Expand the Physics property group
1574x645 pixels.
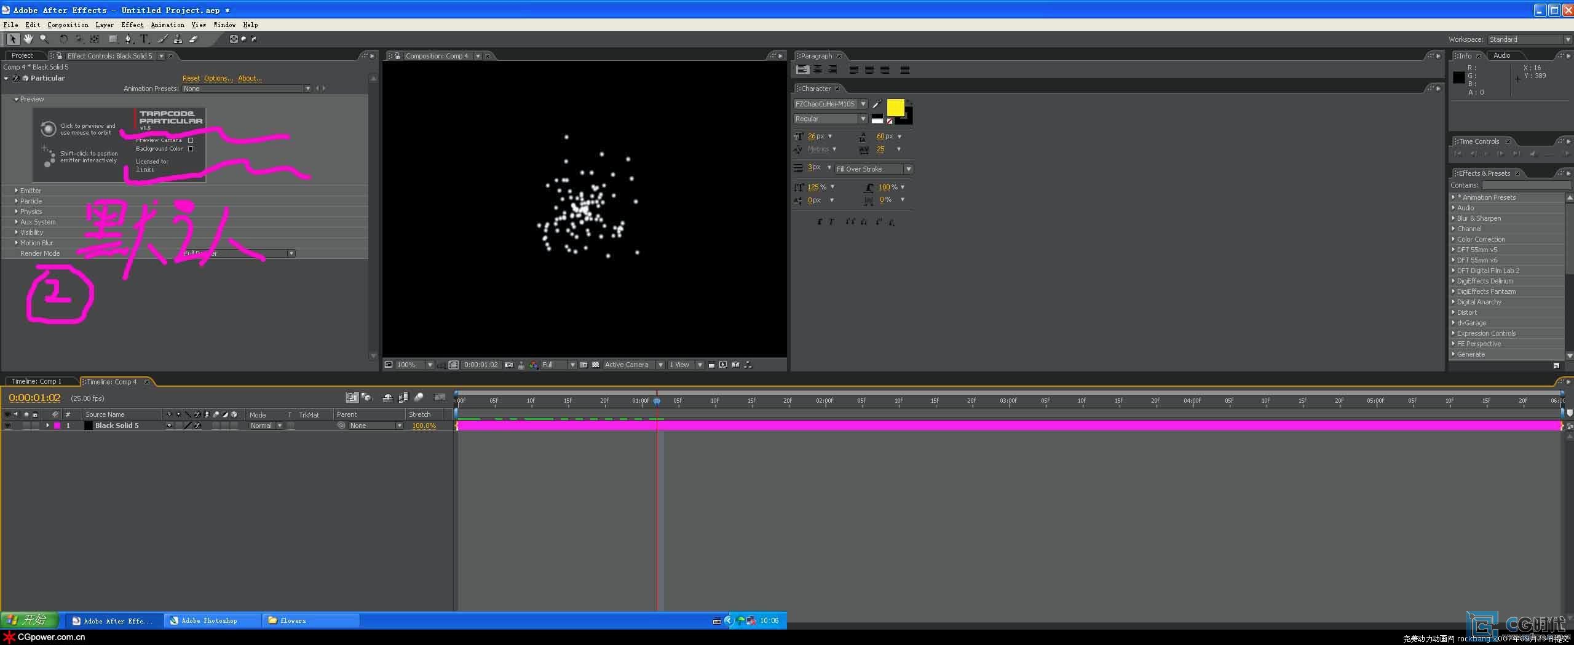click(16, 212)
